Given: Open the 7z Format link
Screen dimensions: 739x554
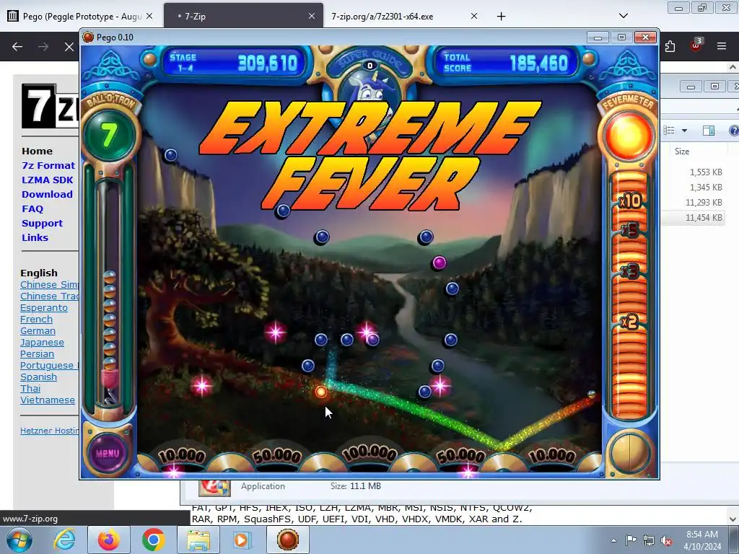Looking at the screenshot, I should tap(48, 165).
